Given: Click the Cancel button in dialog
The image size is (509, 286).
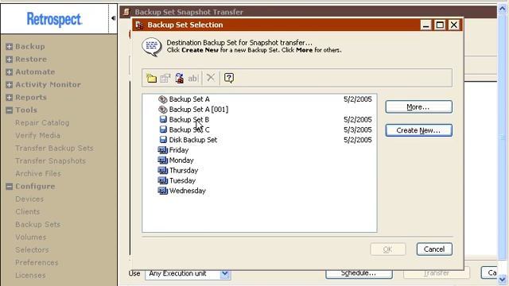Looking at the screenshot, I should [x=434, y=249].
